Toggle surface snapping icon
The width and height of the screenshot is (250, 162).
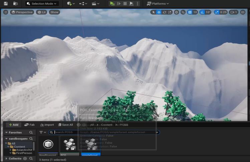point(183,12)
